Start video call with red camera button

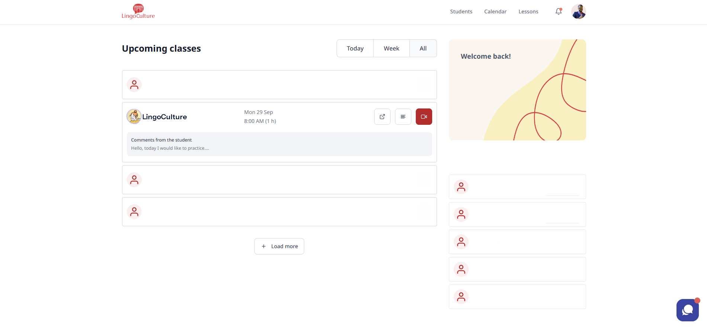tap(424, 117)
